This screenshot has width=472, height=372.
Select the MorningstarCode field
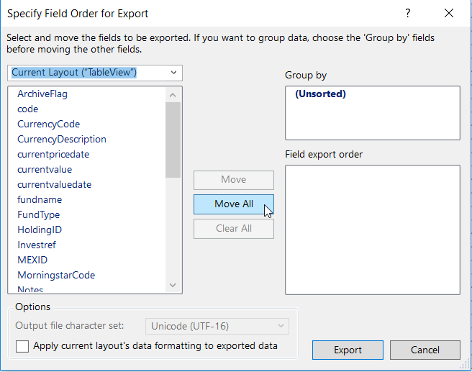pos(56,276)
